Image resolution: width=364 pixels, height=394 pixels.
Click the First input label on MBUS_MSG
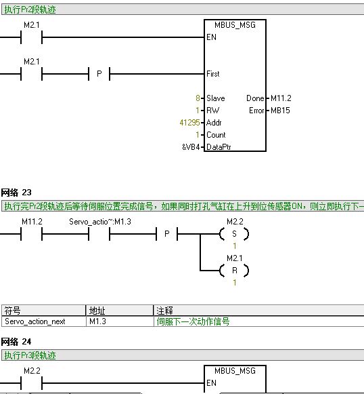(x=213, y=74)
